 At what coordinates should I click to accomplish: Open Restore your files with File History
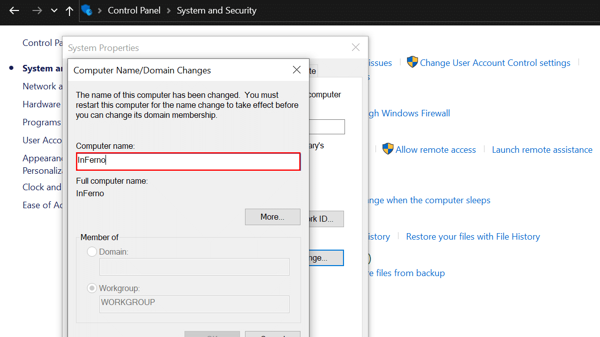(472, 237)
